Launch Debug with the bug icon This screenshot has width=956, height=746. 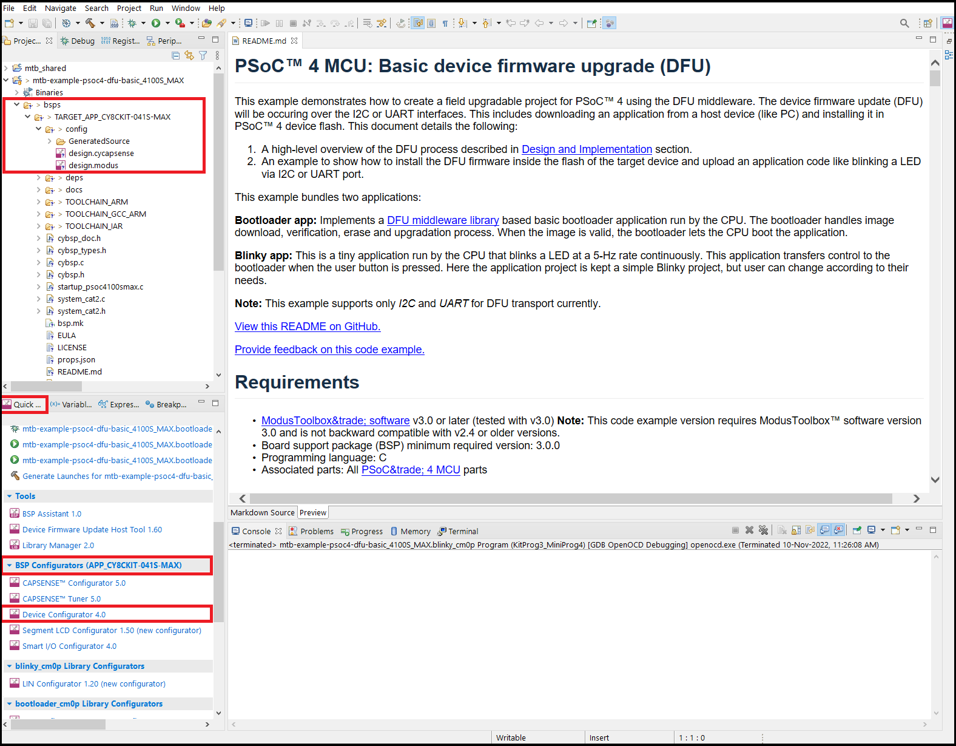click(x=132, y=23)
